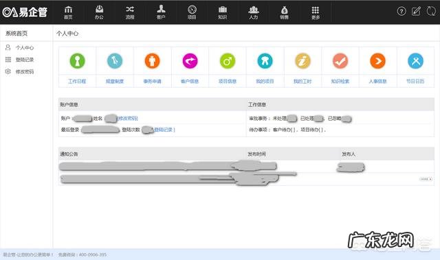Click [登陆记录] link in account info
This screenshot has width=440, height=260.
(x=164, y=130)
